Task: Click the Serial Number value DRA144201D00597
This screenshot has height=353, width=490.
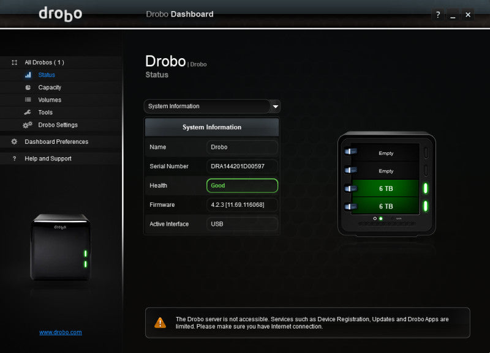Action: point(242,166)
